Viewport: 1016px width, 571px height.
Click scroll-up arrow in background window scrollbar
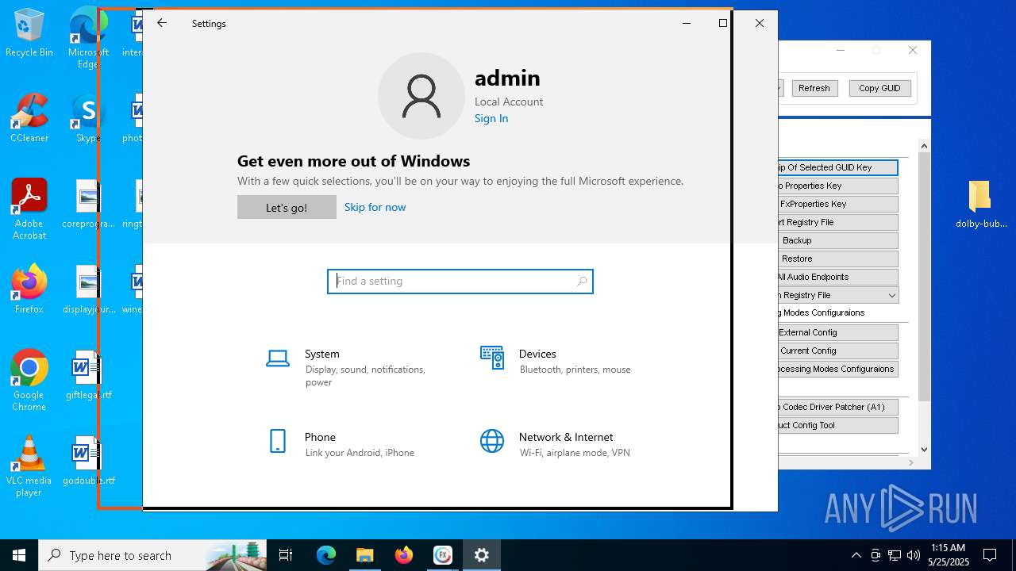(x=924, y=146)
